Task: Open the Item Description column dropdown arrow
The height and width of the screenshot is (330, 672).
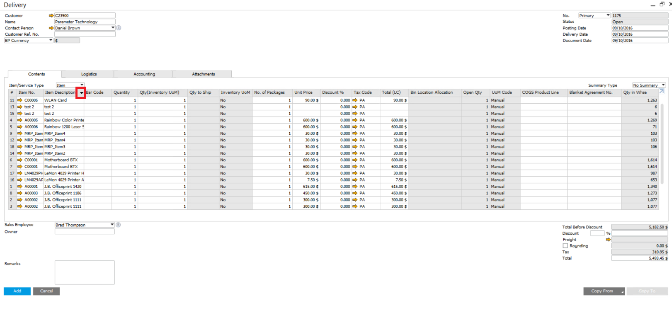Action: [x=81, y=93]
